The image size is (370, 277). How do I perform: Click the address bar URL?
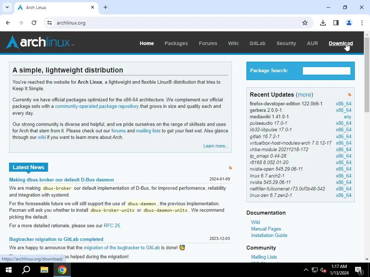[x=71, y=23]
